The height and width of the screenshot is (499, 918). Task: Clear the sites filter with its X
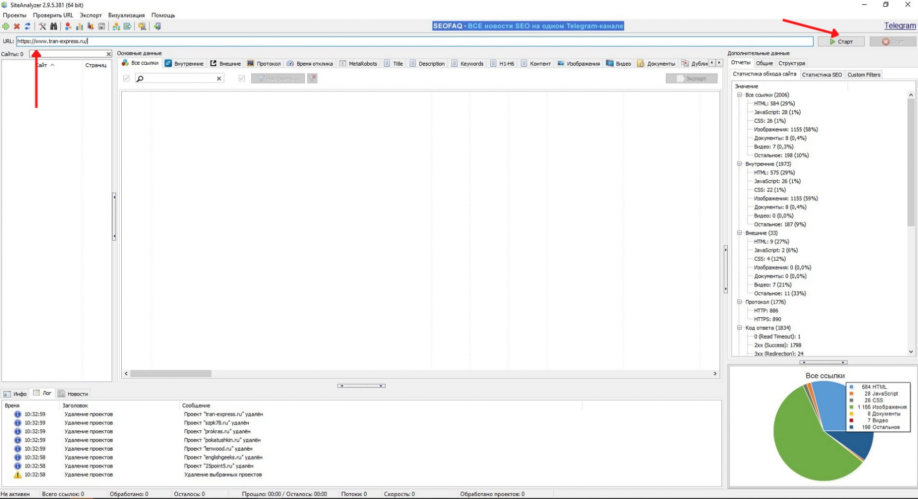point(109,54)
